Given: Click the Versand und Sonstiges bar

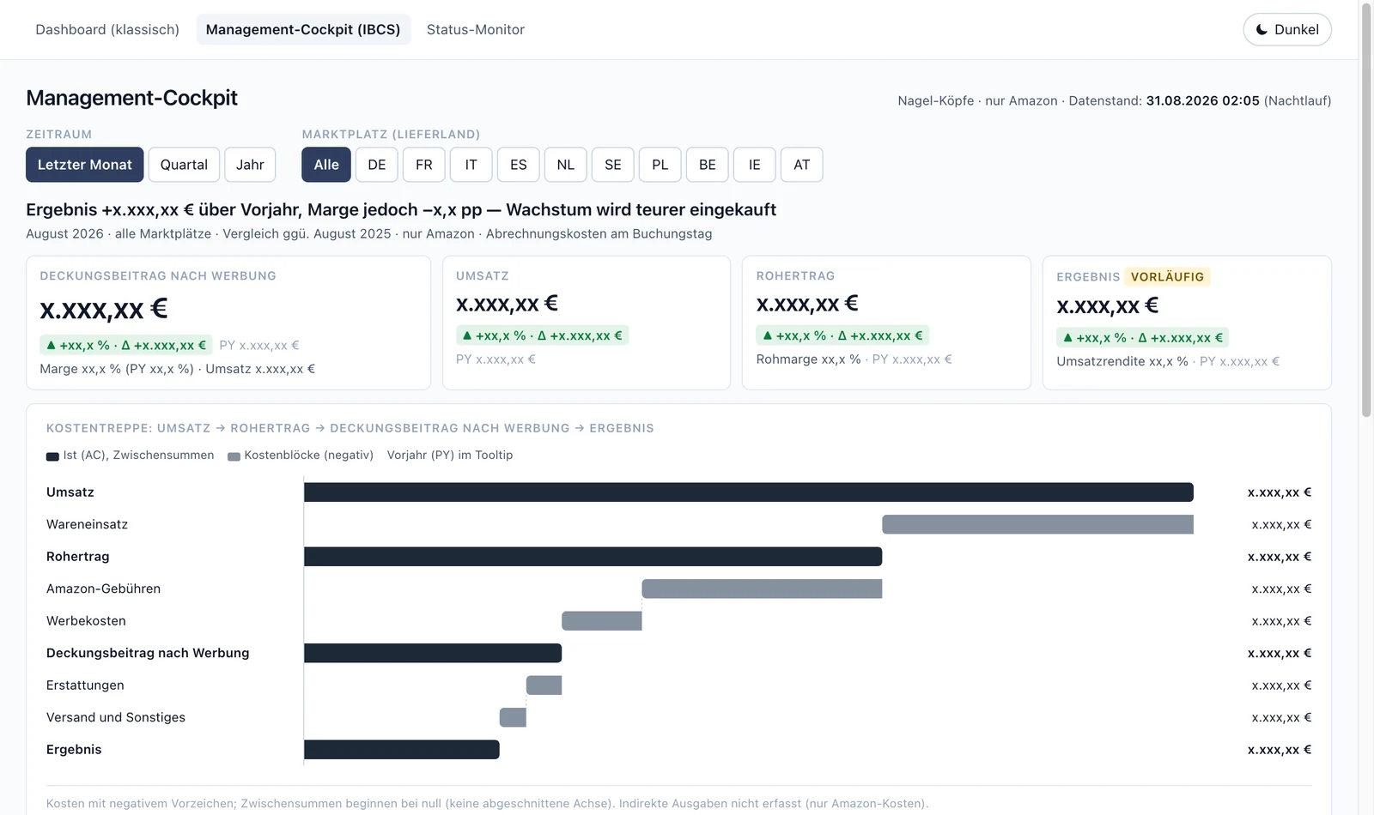Looking at the screenshot, I should [x=513, y=717].
